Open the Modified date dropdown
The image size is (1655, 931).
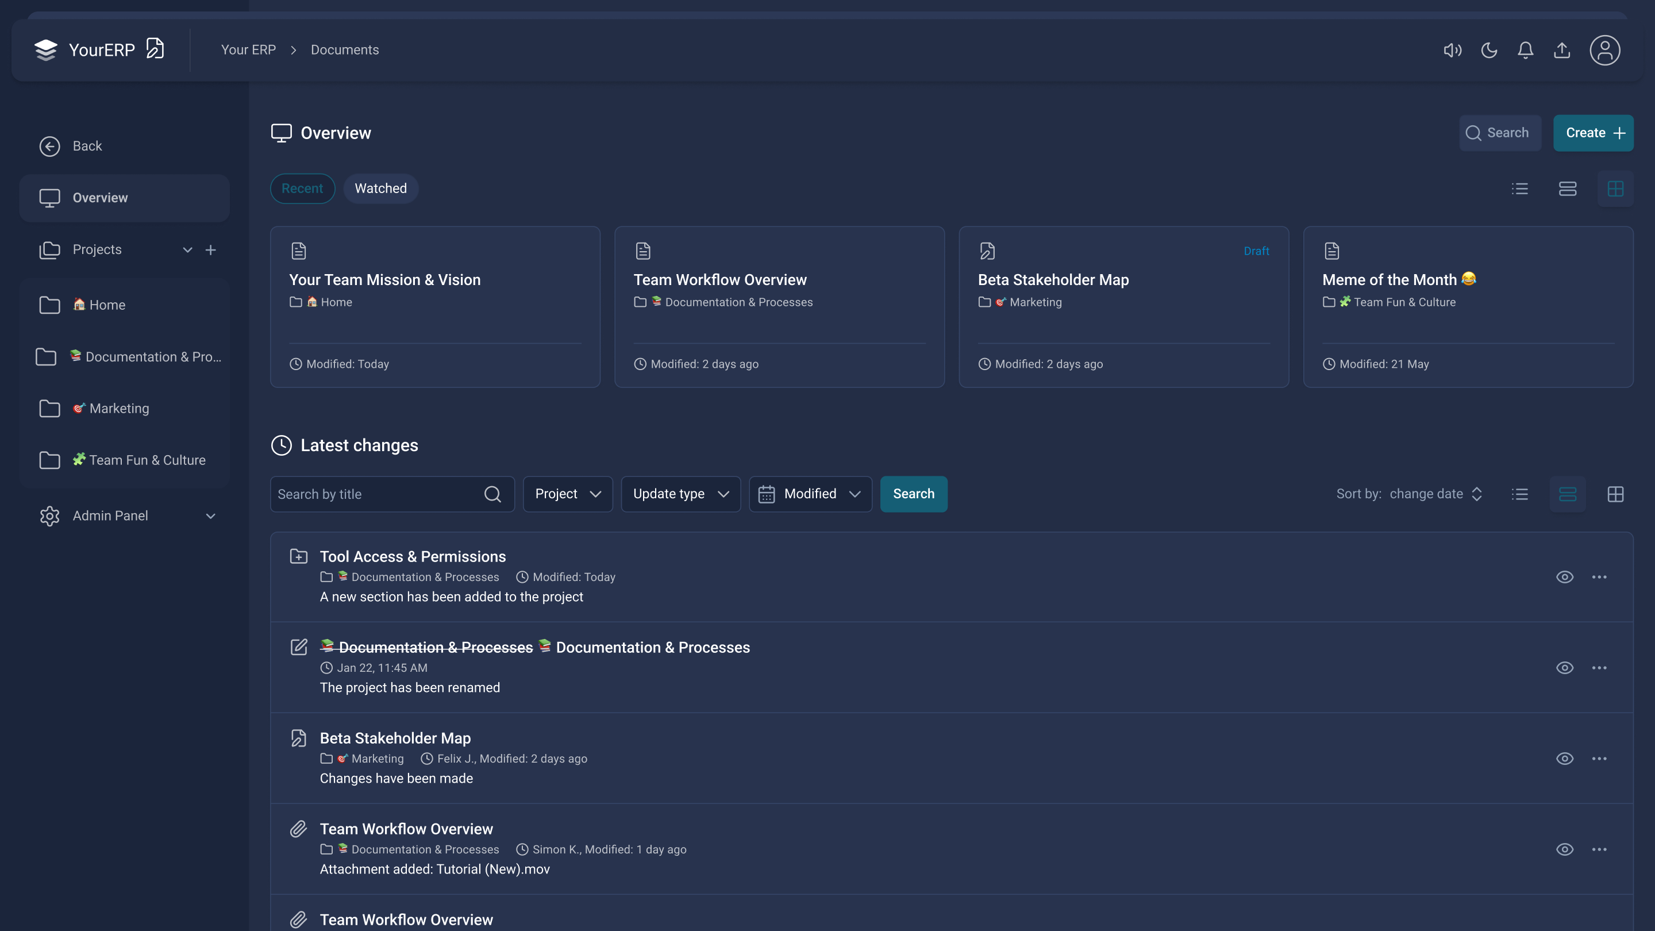pos(810,494)
